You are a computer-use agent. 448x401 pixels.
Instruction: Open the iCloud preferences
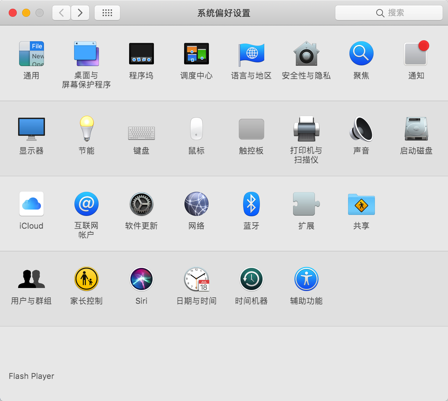coord(31,204)
